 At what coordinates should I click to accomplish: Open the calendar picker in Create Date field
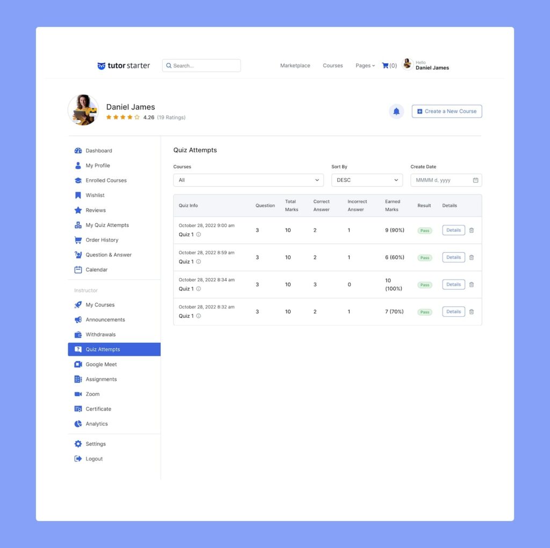pyautogui.click(x=475, y=180)
